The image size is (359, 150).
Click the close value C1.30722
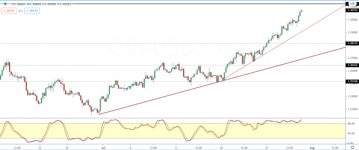[64, 4]
